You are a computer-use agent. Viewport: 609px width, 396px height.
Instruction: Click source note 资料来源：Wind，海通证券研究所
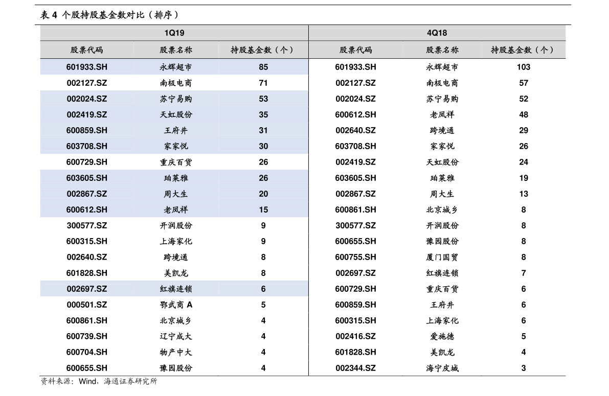click(99, 382)
